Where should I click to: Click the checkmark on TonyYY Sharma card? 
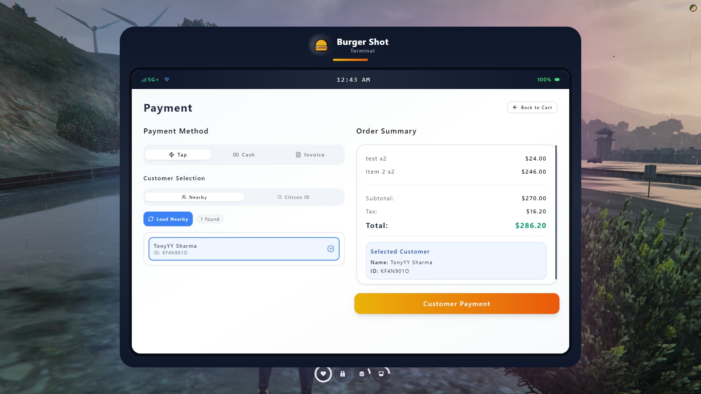[x=331, y=249]
